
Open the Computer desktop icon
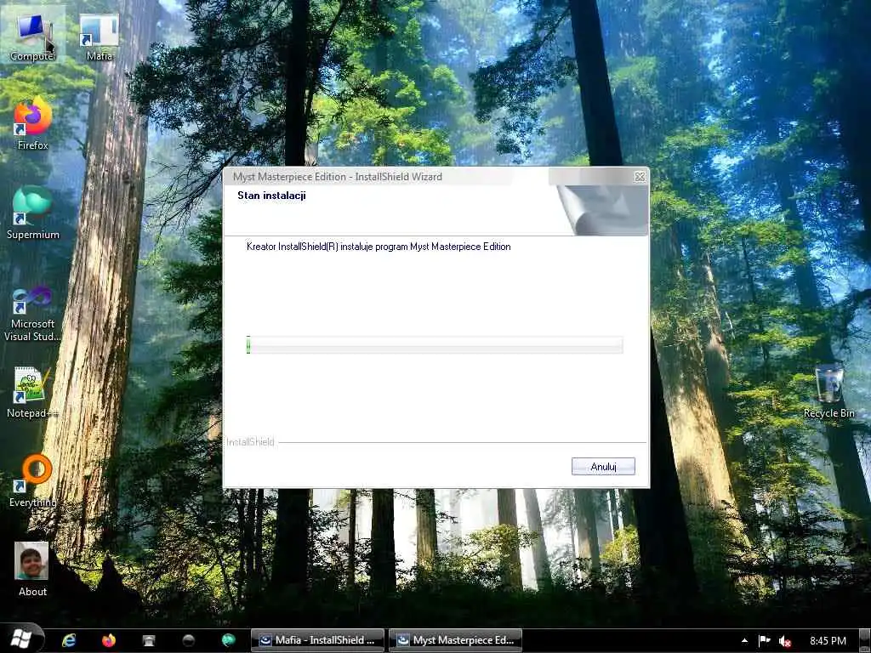(32, 34)
